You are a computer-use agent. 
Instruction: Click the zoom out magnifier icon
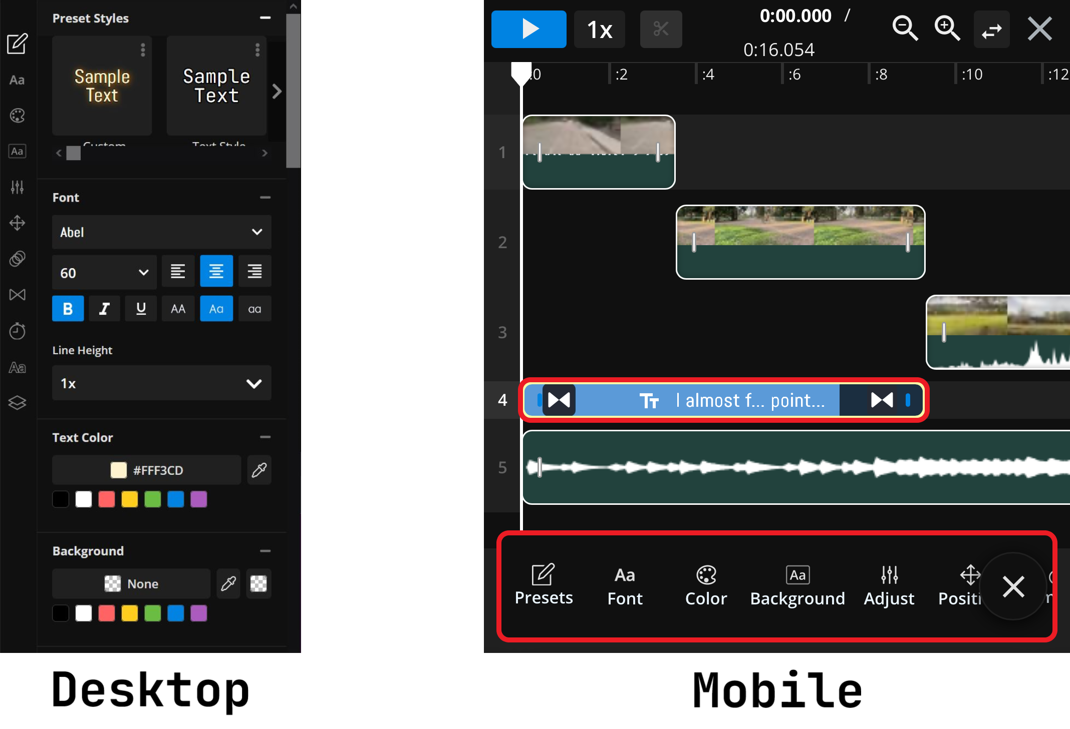(905, 29)
